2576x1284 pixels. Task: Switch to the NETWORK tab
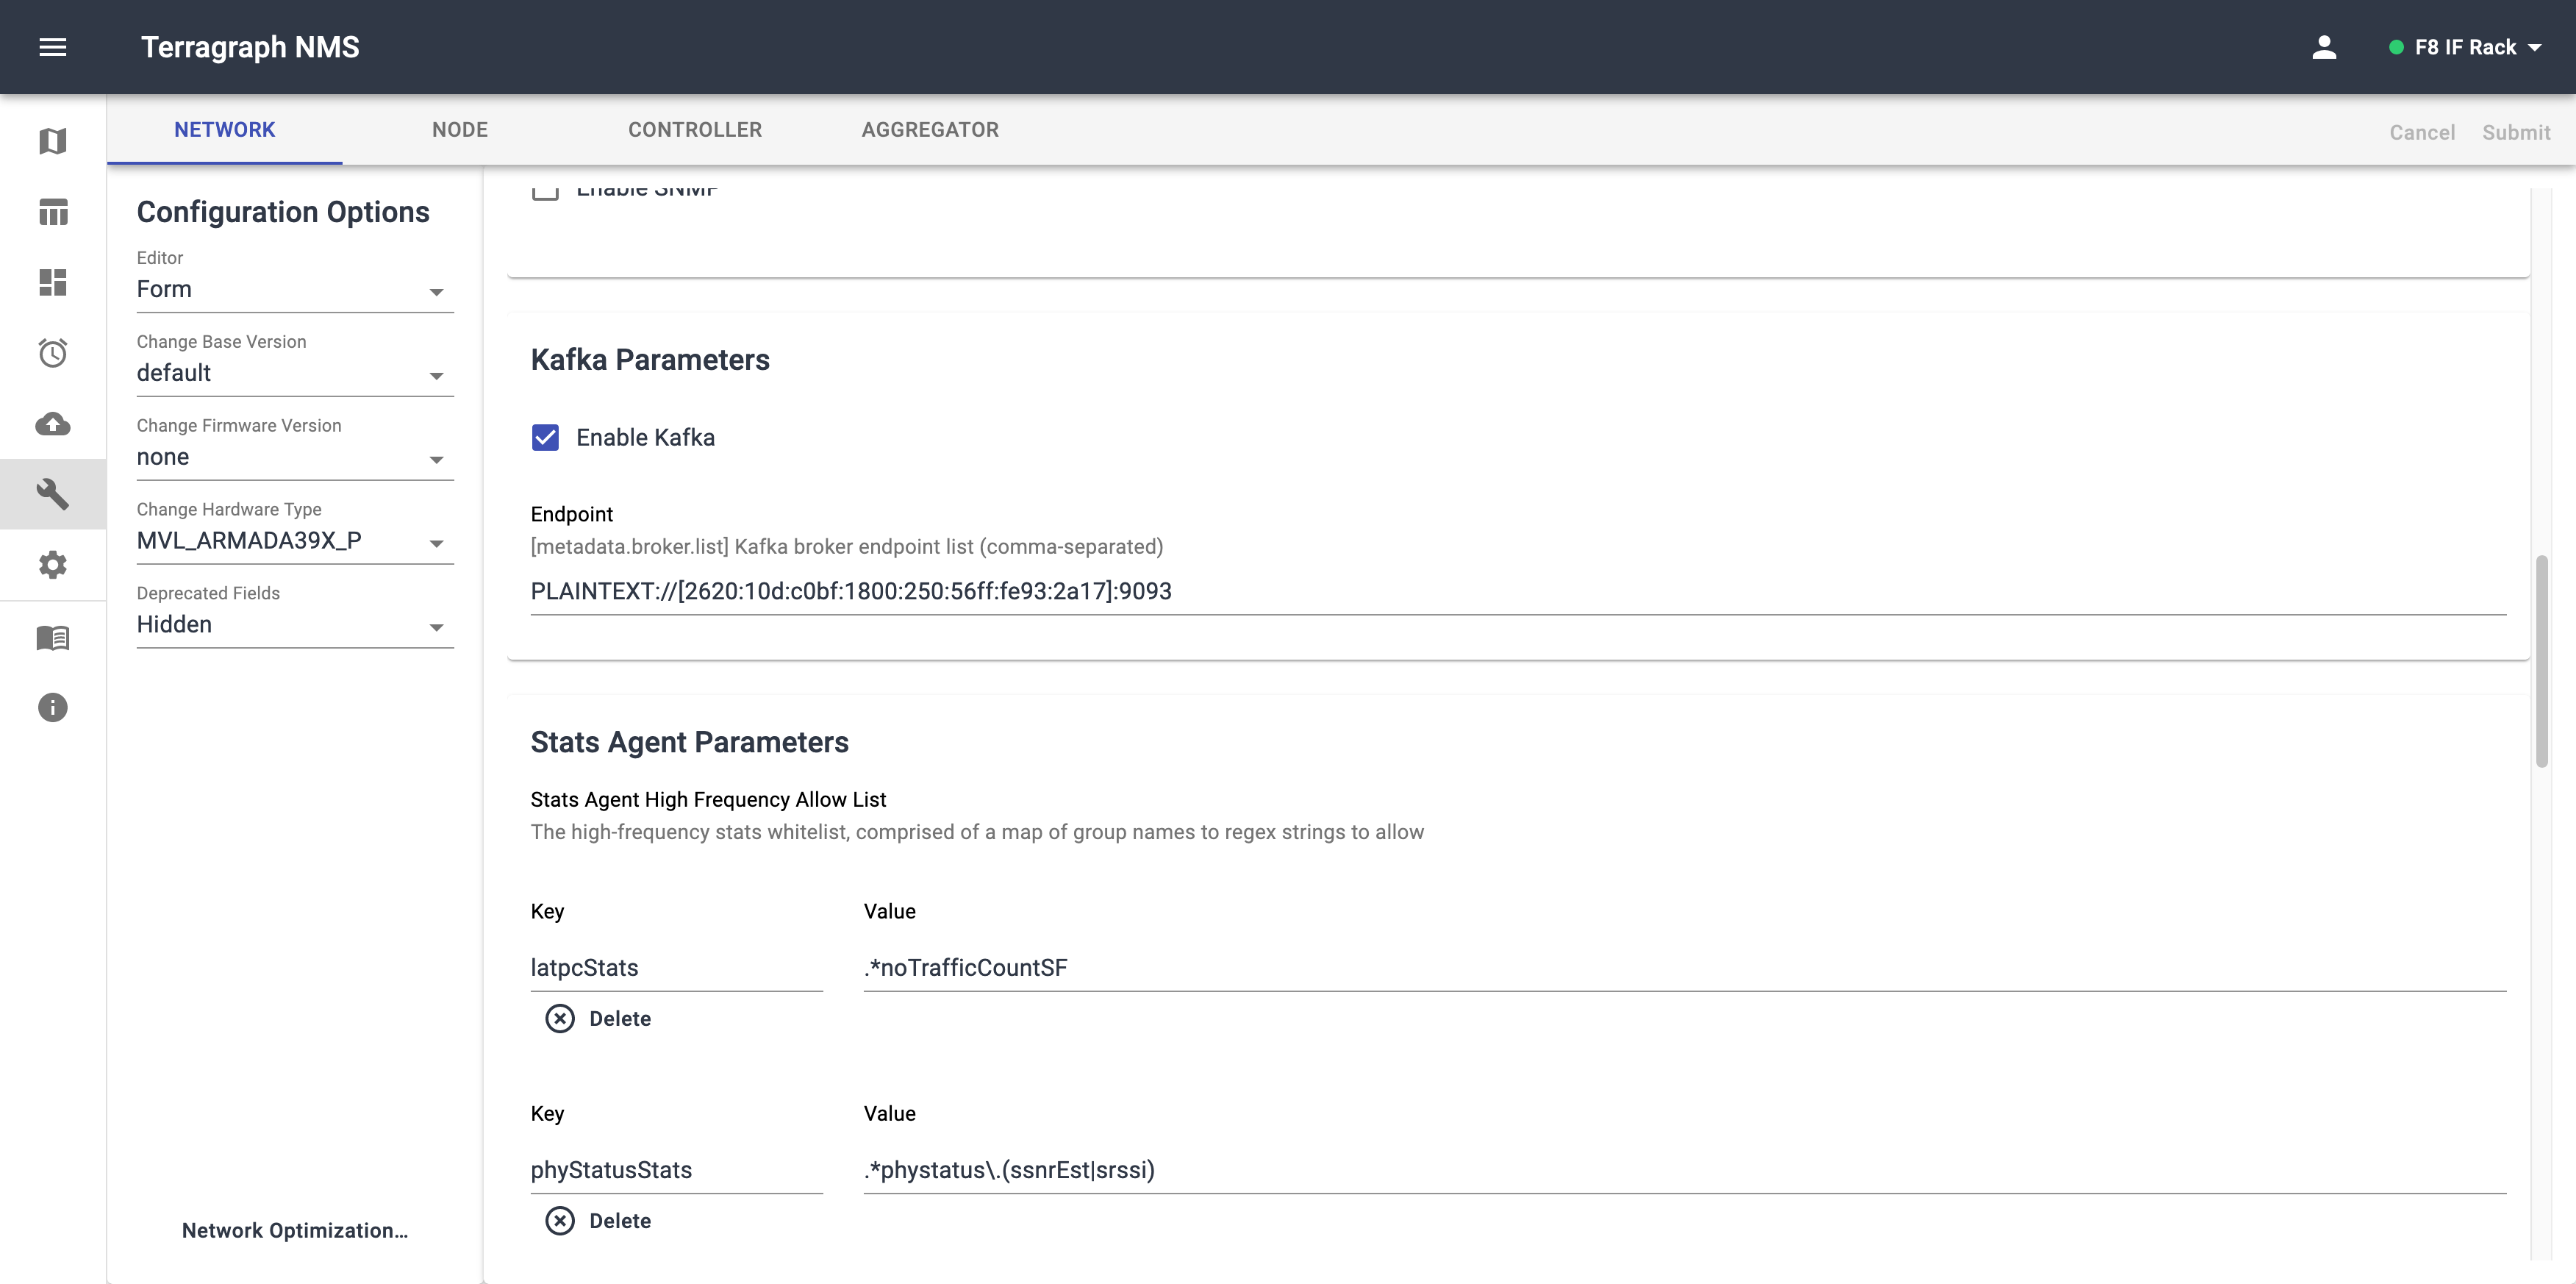click(x=224, y=130)
